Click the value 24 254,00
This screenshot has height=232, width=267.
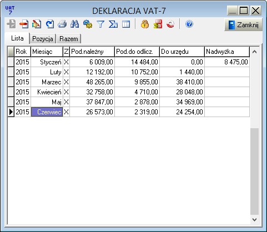(x=190, y=112)
